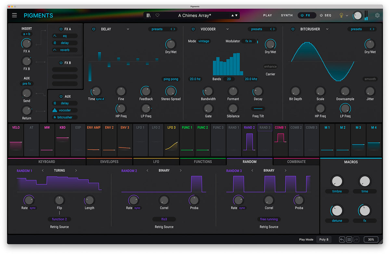Click RANDOM 1 Rate sync button
The height and width of the screenshot is (254, 390).
point(32,208)
